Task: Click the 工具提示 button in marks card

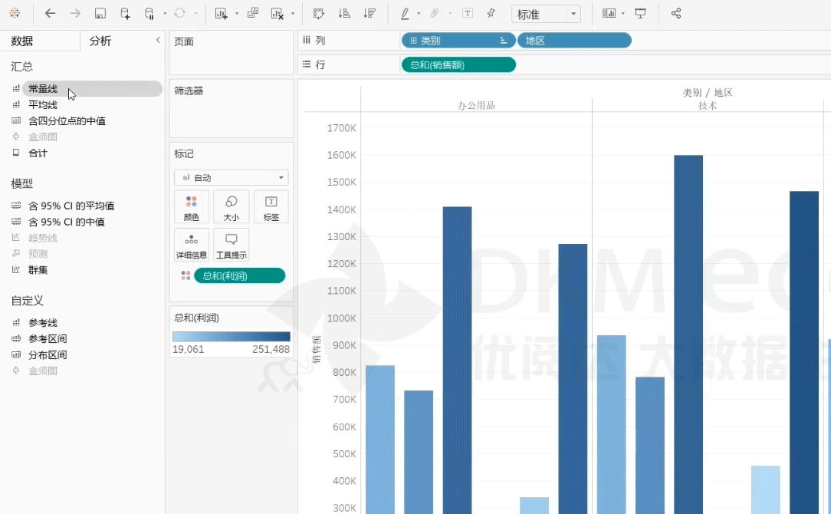Action: (x=231, y=245)
